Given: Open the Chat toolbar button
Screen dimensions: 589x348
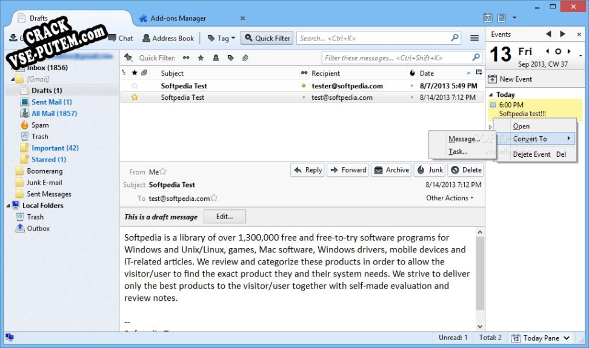Looking at the screenshot, I should pyautogui.click(x=121, y=38).
